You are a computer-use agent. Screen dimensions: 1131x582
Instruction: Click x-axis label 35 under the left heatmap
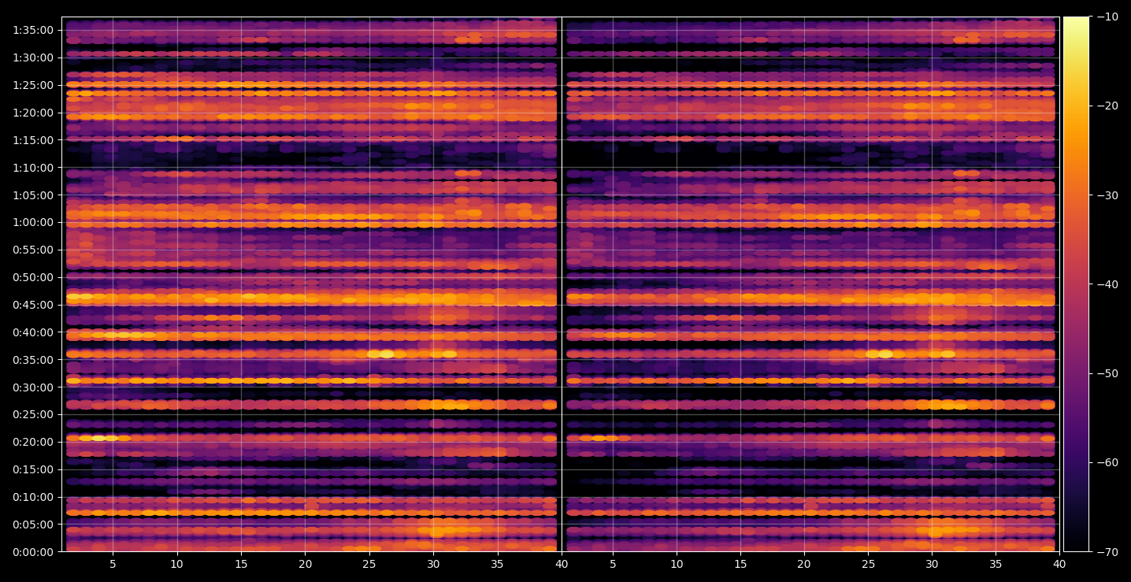pos(498,564)
